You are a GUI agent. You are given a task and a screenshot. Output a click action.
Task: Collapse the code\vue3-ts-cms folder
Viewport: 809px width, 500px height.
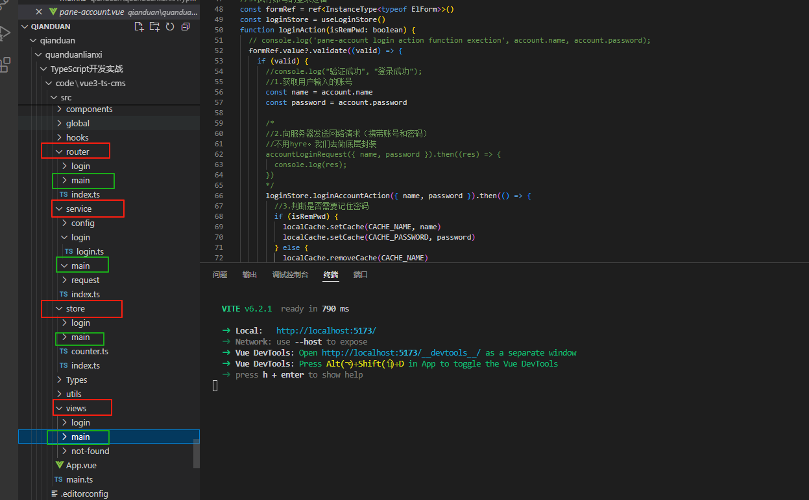(x=49, y=83)
